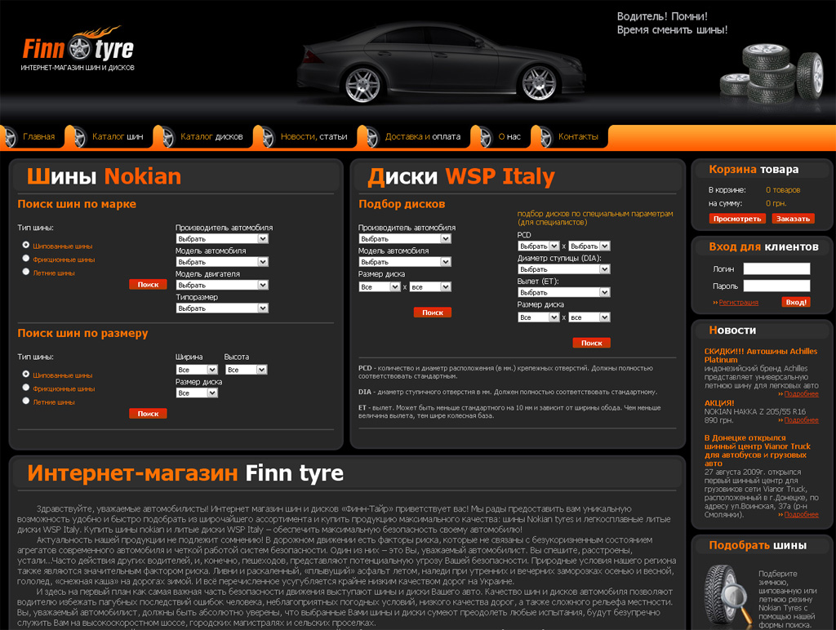Screen dimensions: 836x630
Task: Open Производитель автомобиля dropdown for disks
Action: (405, 239)
